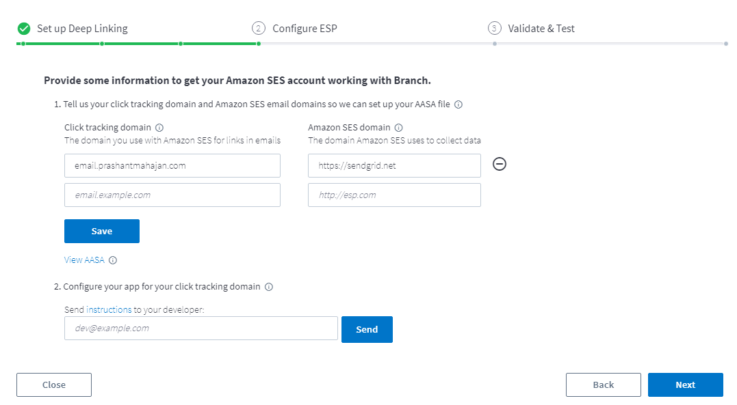Click the Next button
Image resolution: width=737 pixels, height=405 pixels.
(x=685, y=385)
